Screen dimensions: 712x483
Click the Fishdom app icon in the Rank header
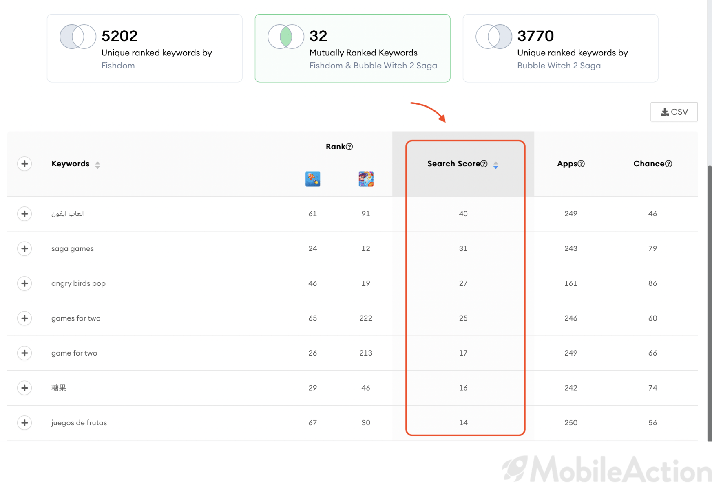[313, 179]
